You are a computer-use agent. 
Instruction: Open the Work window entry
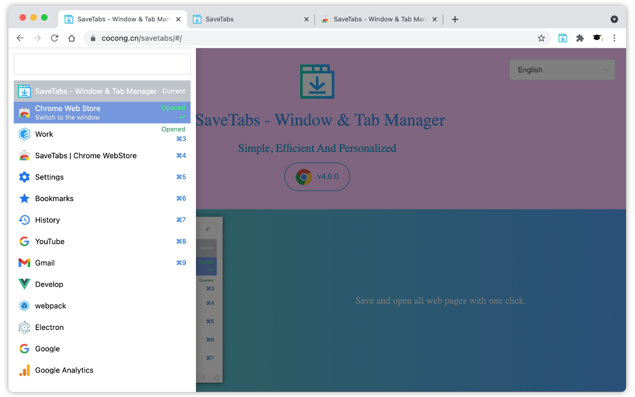point(102,134)
